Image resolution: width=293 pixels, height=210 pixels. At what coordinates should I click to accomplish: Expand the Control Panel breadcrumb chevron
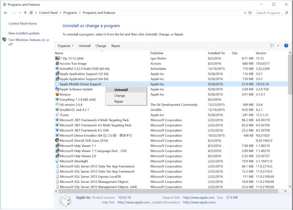61,12
